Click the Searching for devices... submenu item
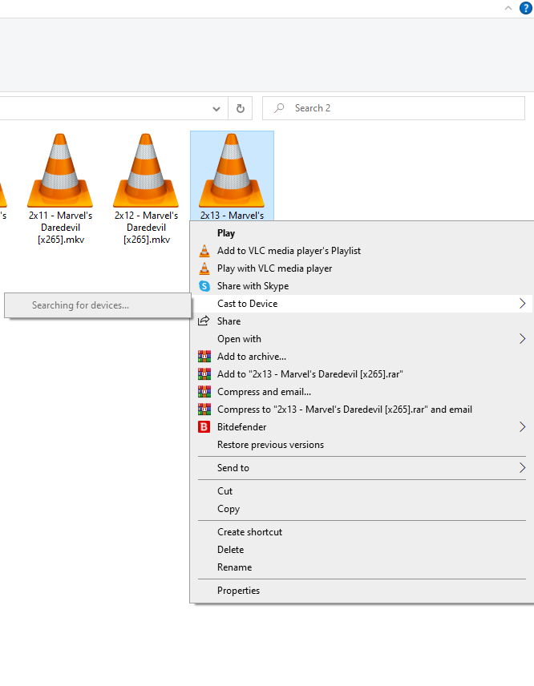 point(98,305)
